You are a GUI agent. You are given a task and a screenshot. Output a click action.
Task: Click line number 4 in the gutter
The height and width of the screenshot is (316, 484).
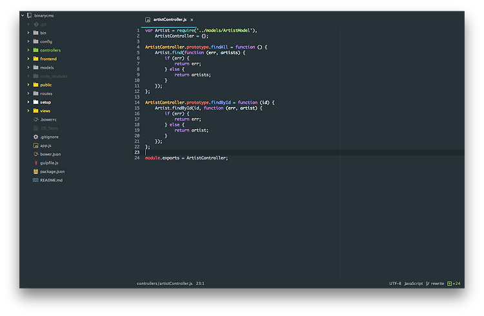coord(138,47)
